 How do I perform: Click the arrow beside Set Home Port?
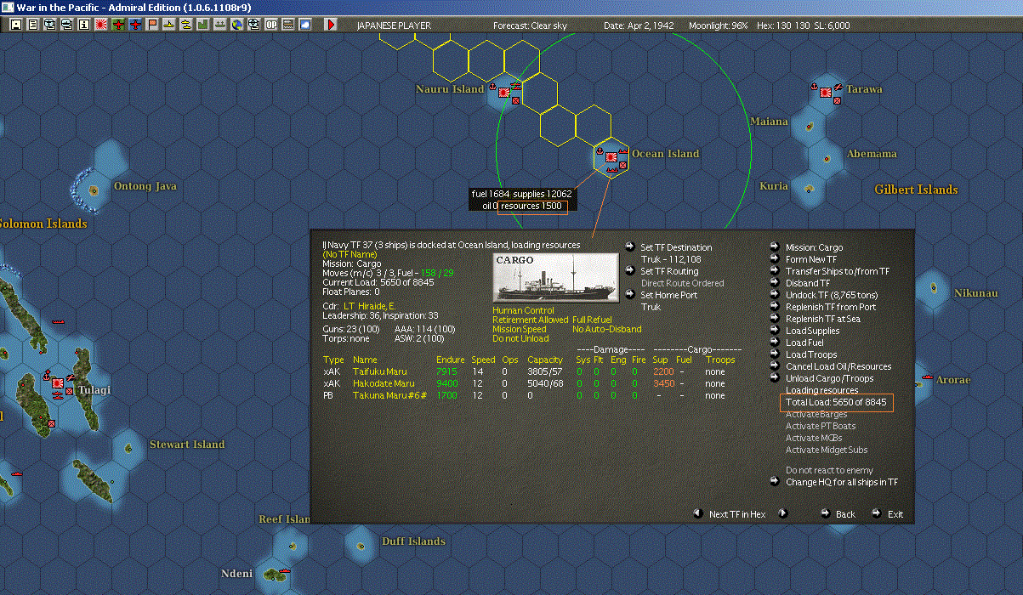(x=629, y=295)
